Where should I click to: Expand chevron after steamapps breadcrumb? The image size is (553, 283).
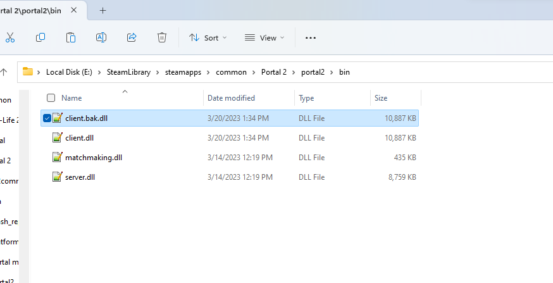point(208,72)
